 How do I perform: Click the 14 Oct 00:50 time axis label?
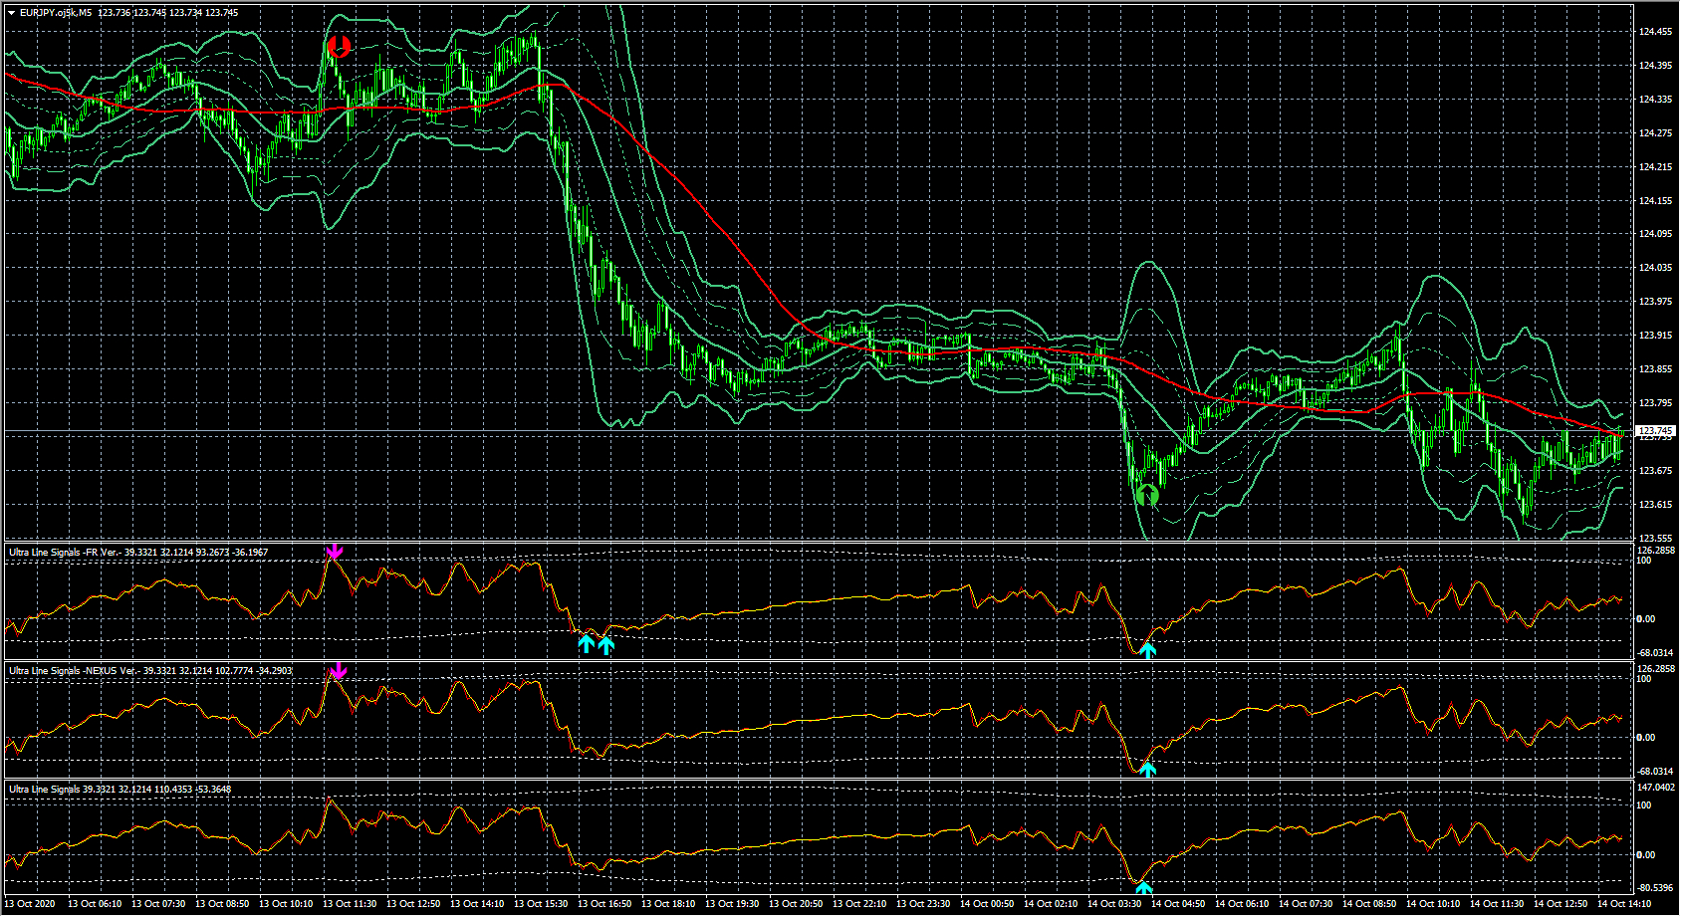click(987, 904)
